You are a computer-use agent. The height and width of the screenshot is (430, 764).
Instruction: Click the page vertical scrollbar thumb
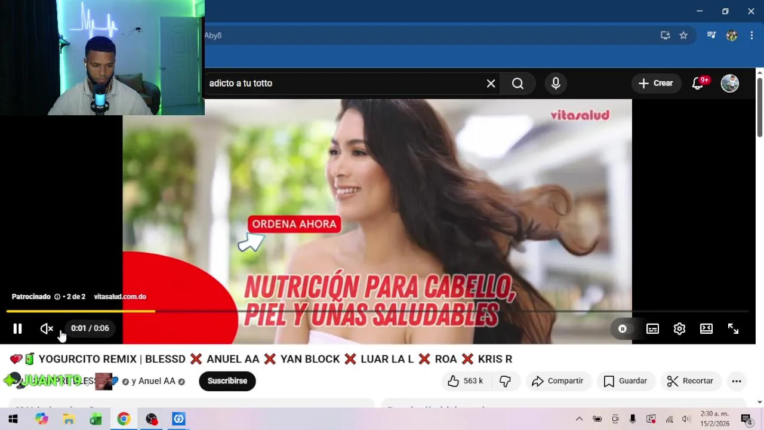pyautogui.click(x=759, y=107)
